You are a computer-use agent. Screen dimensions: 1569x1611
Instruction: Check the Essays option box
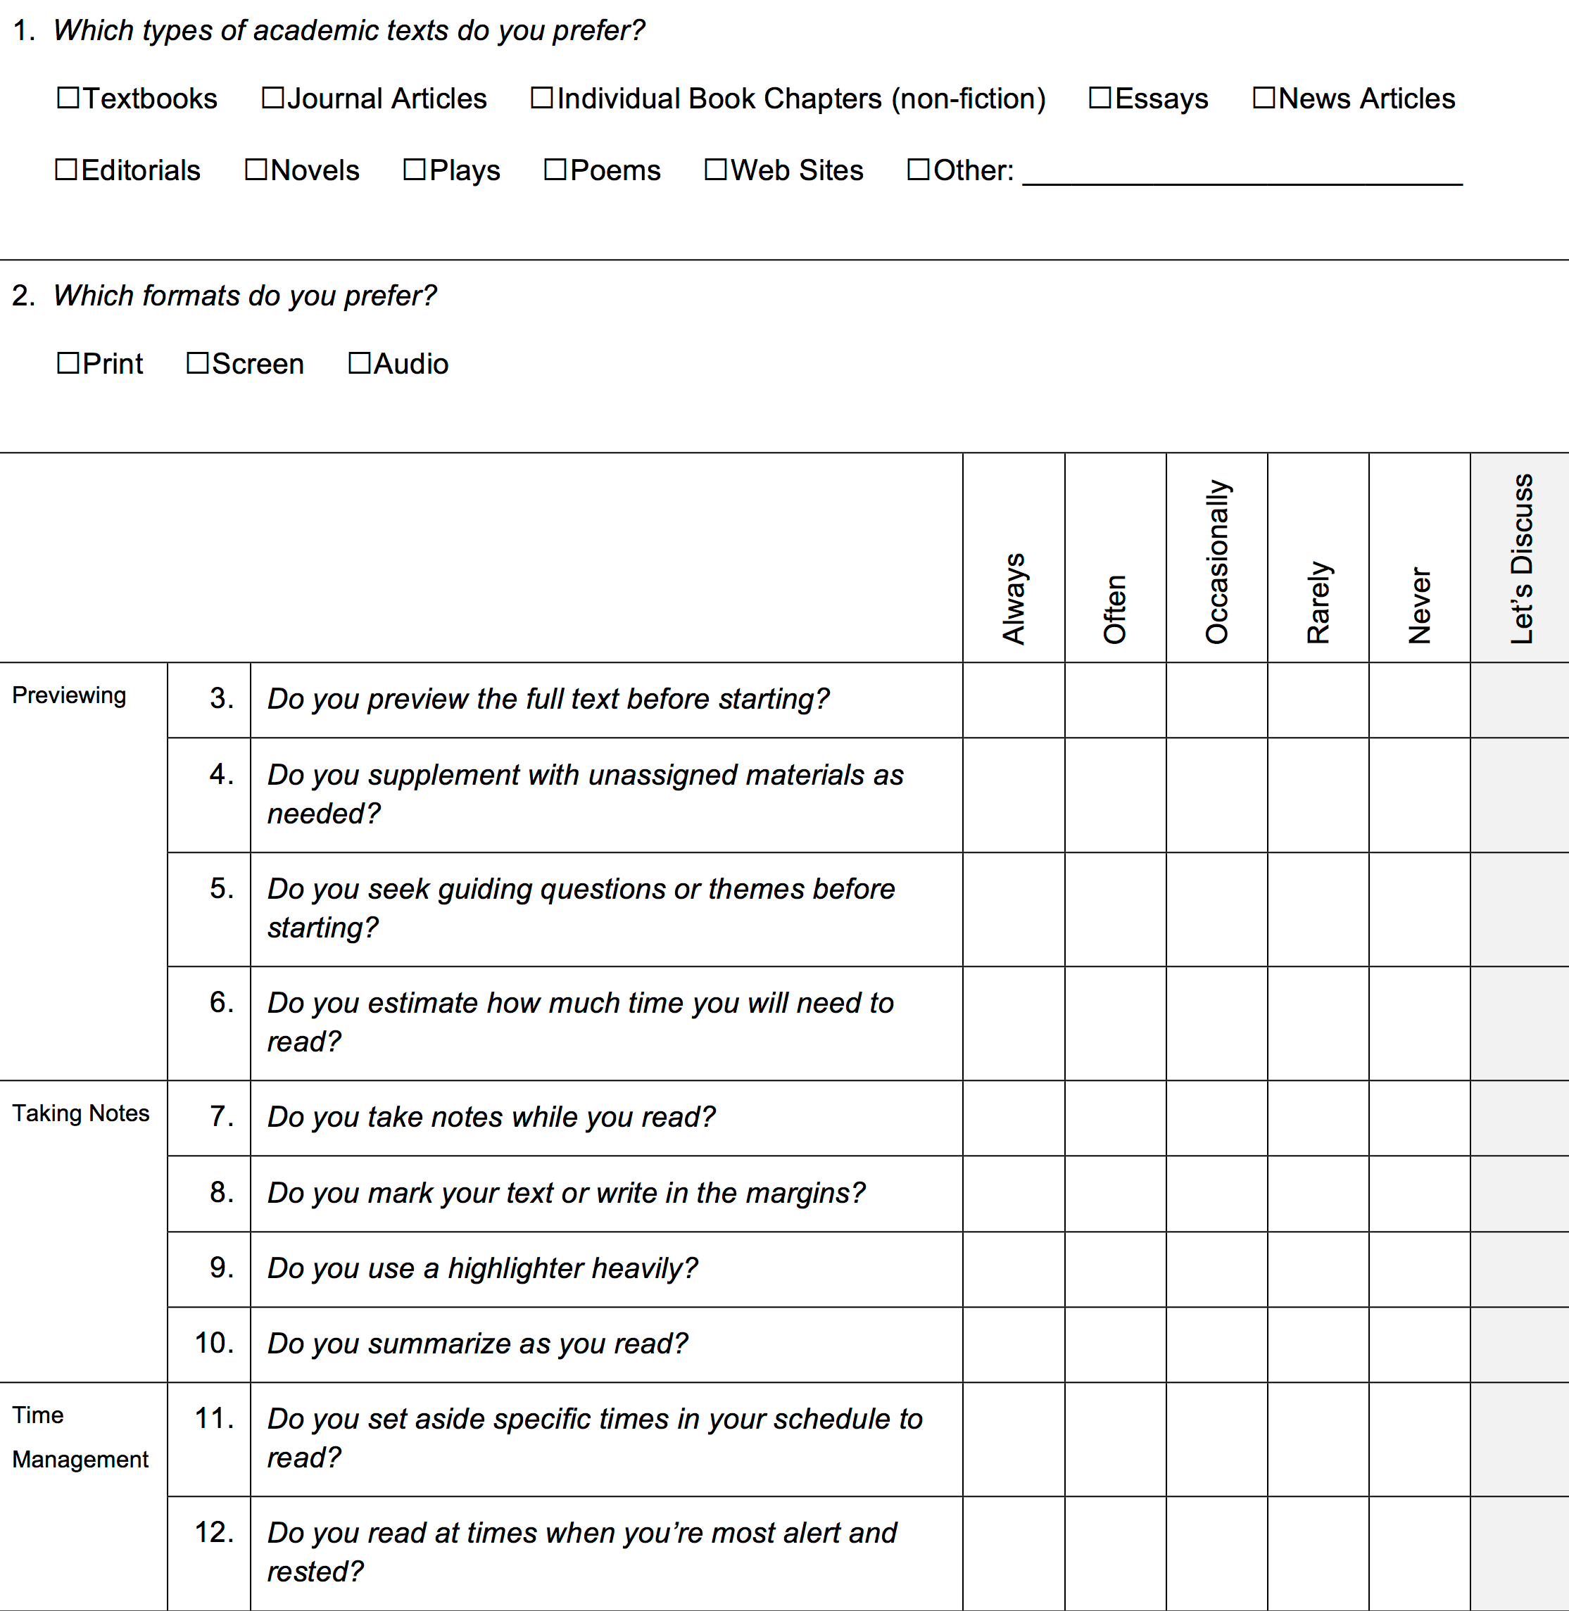[x=1100, y=98]
